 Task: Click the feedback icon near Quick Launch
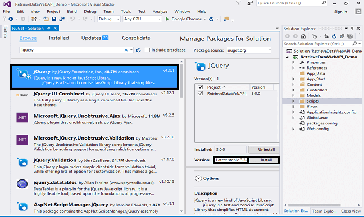point(250,3)
